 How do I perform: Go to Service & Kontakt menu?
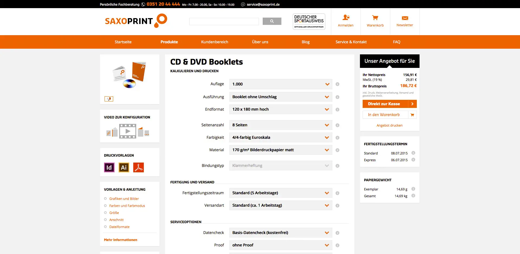coord(351,42)
